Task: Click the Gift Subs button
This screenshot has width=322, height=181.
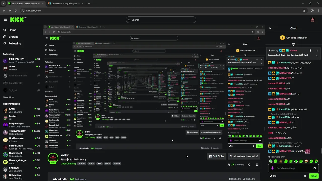Action: [x=217, y=156]
